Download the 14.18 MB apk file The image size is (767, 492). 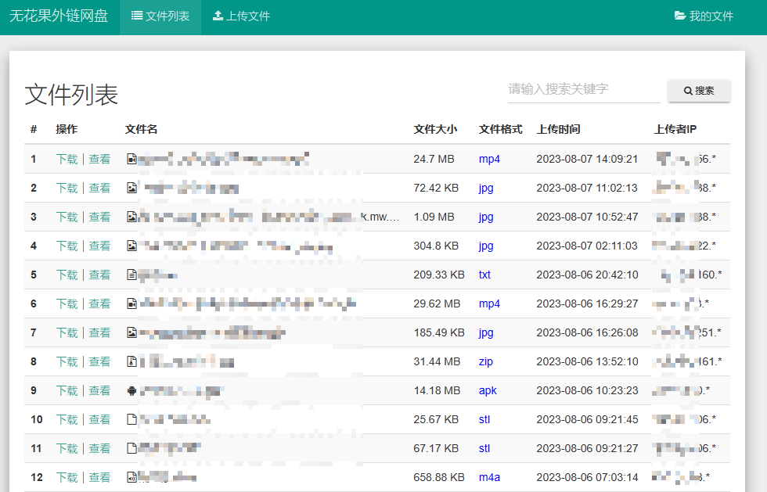[67, 390]
